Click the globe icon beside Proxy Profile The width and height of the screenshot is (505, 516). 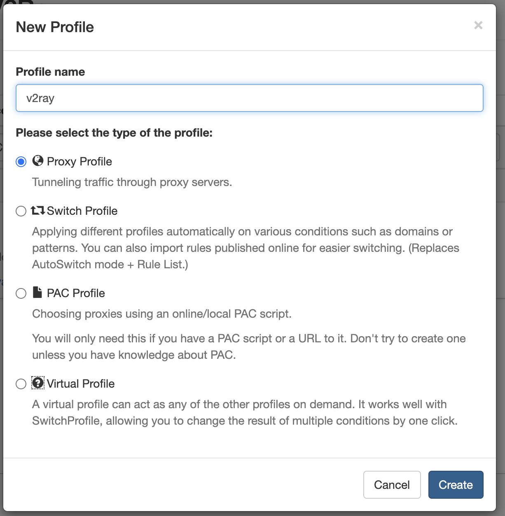point(37,161)
